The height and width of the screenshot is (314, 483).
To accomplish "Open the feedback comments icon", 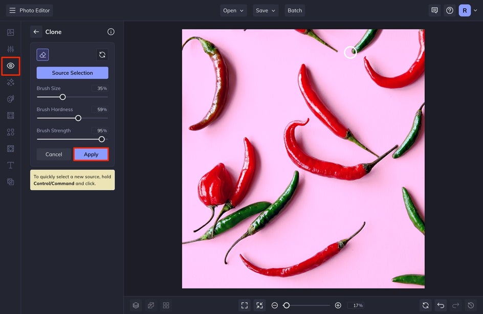I will pos(434,10).
